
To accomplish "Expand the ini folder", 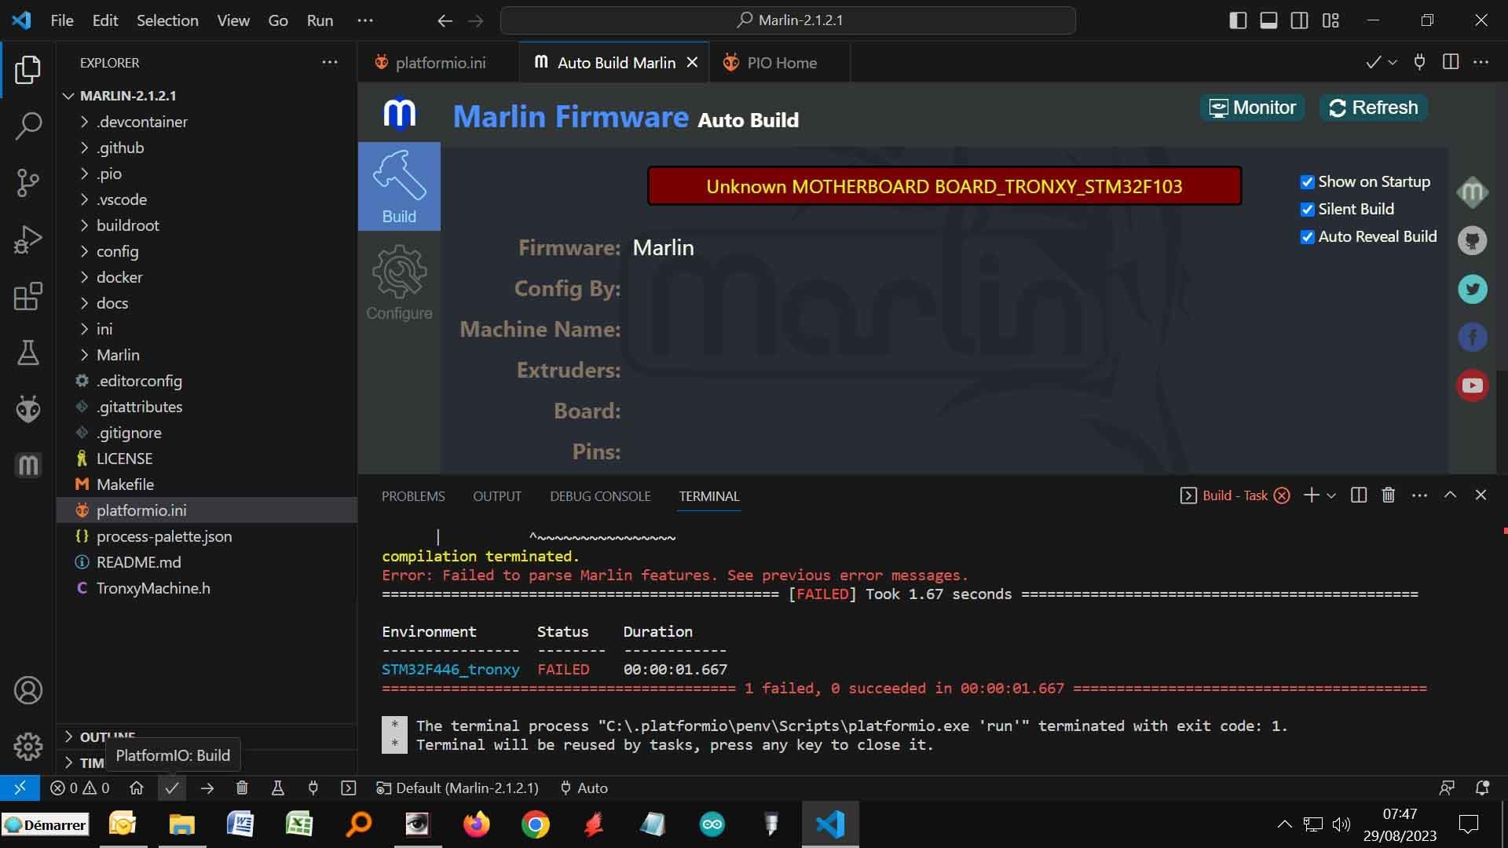I will pos(207,329).
